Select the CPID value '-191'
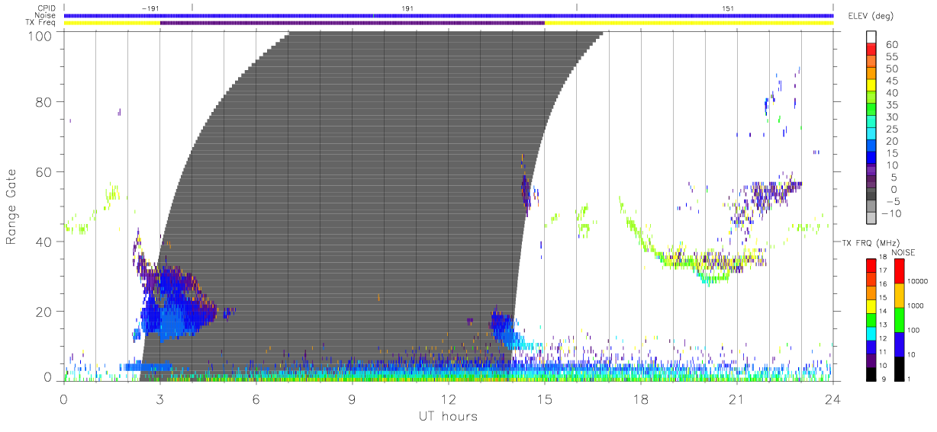This screenshot has width=937, height=432. point(150,7)
